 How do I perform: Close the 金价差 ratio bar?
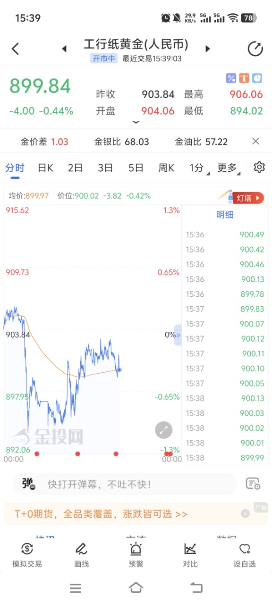click(x=255, y=141)
